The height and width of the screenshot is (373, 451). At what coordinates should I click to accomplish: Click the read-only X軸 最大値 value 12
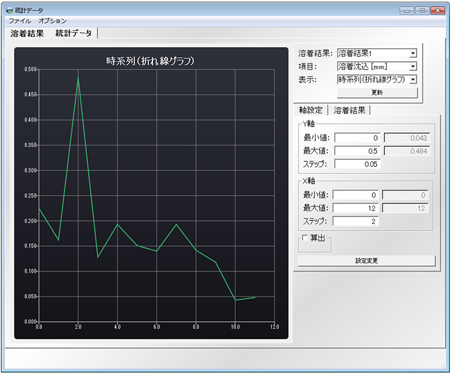[405, 208]
